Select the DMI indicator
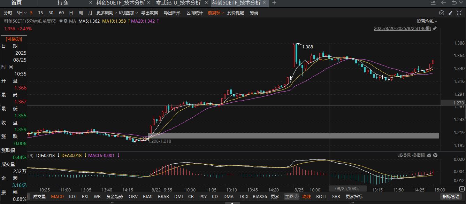 pyautogui.click(x=178, y=197)
